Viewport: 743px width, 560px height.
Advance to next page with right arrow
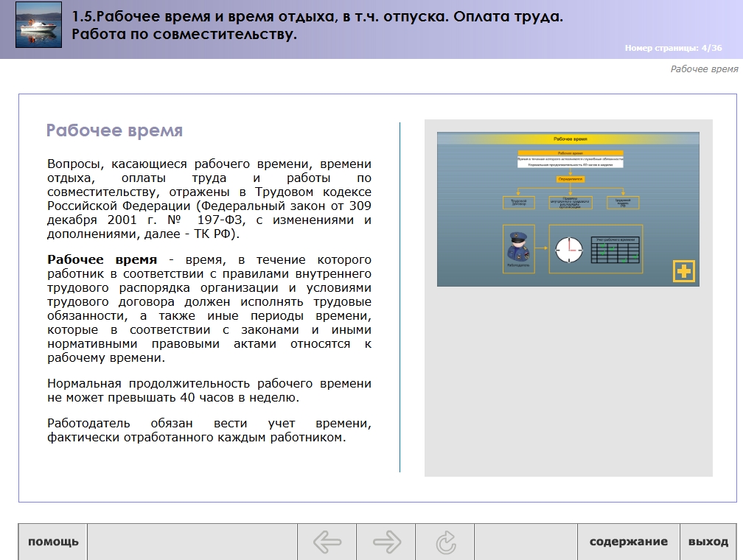[386, 542]
